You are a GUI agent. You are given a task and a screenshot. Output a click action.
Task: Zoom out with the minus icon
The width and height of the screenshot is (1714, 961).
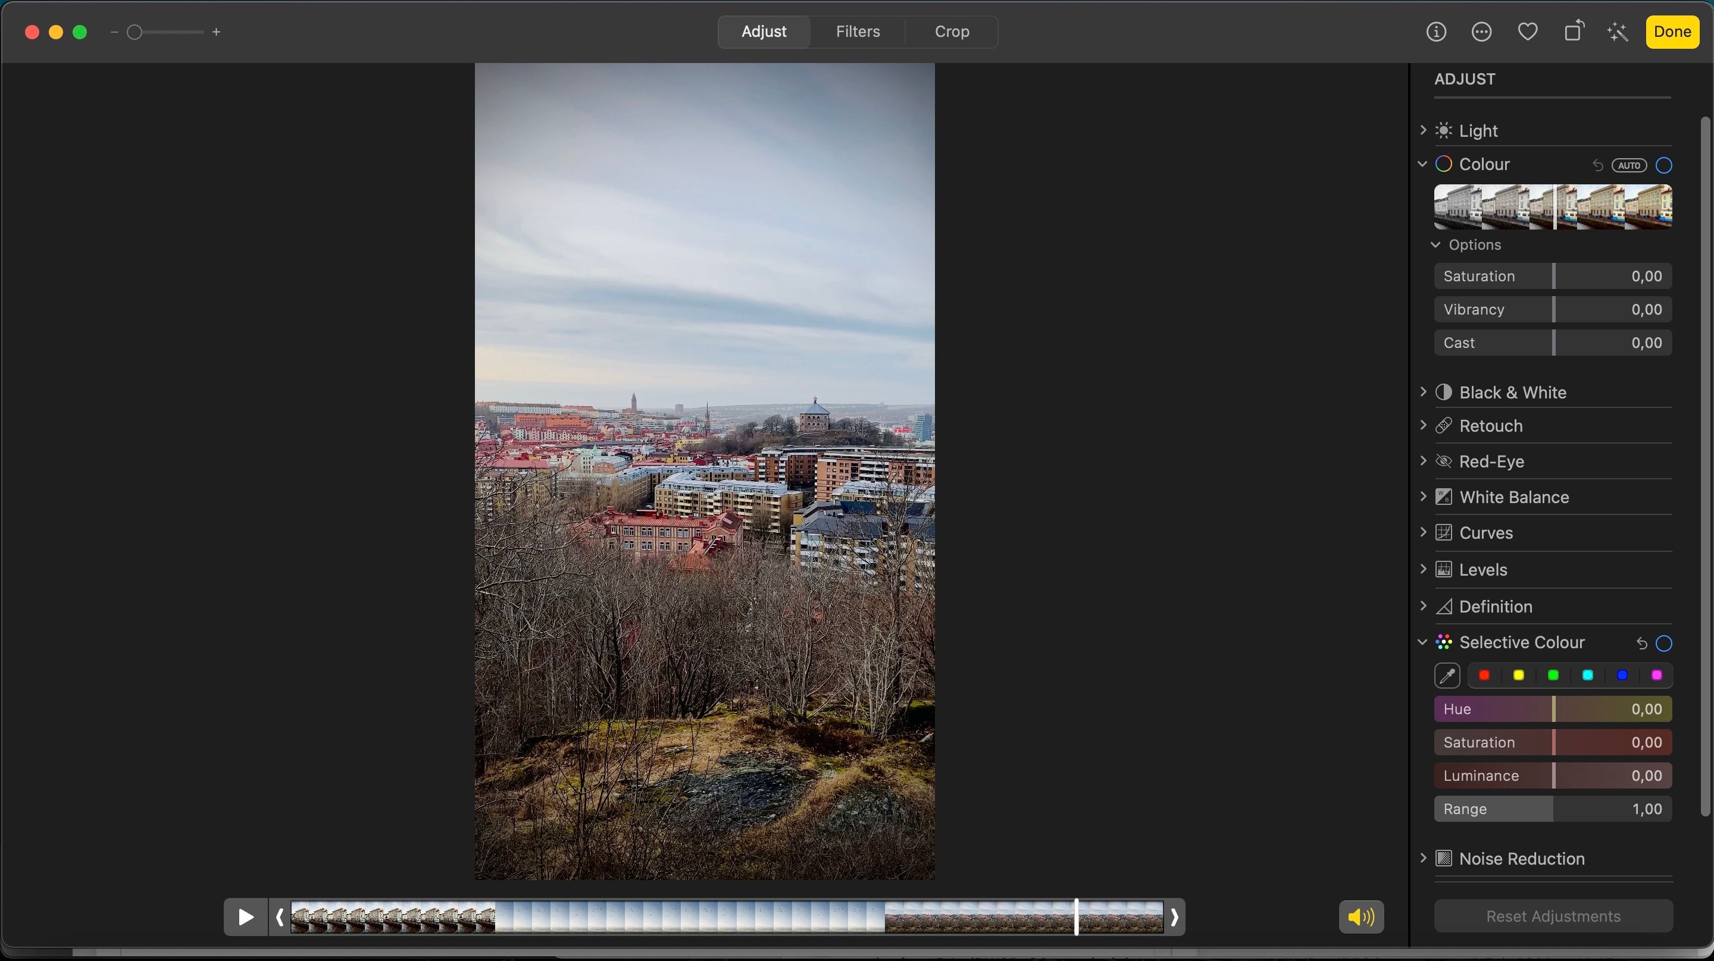[114, 32]
